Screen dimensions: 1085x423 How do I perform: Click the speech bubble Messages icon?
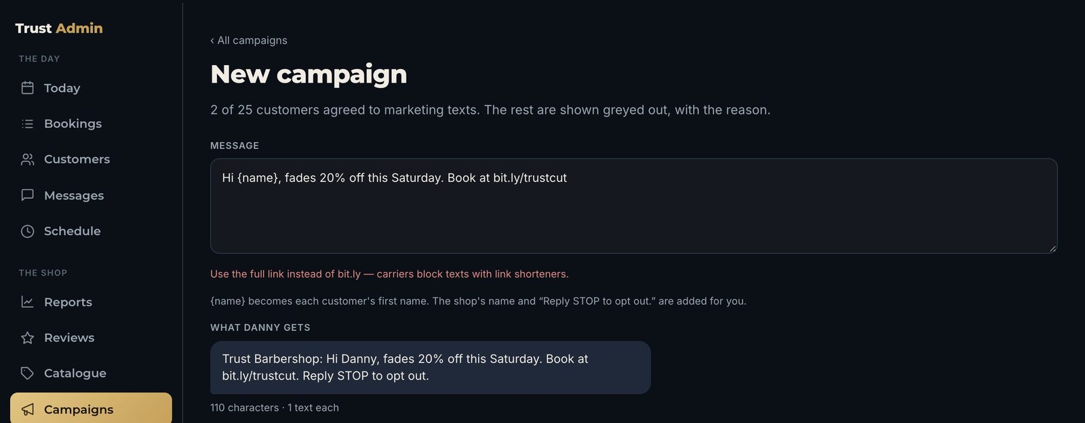tap(27, 195)
